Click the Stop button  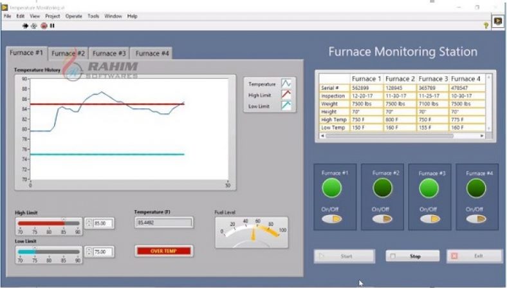412,256
